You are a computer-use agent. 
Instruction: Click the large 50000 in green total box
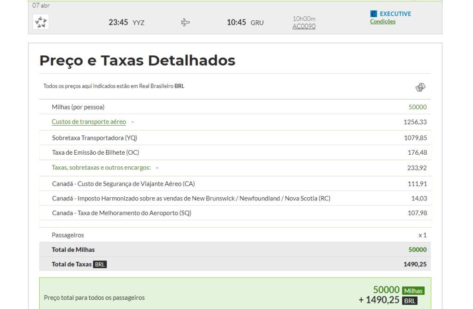click(386, 290)
